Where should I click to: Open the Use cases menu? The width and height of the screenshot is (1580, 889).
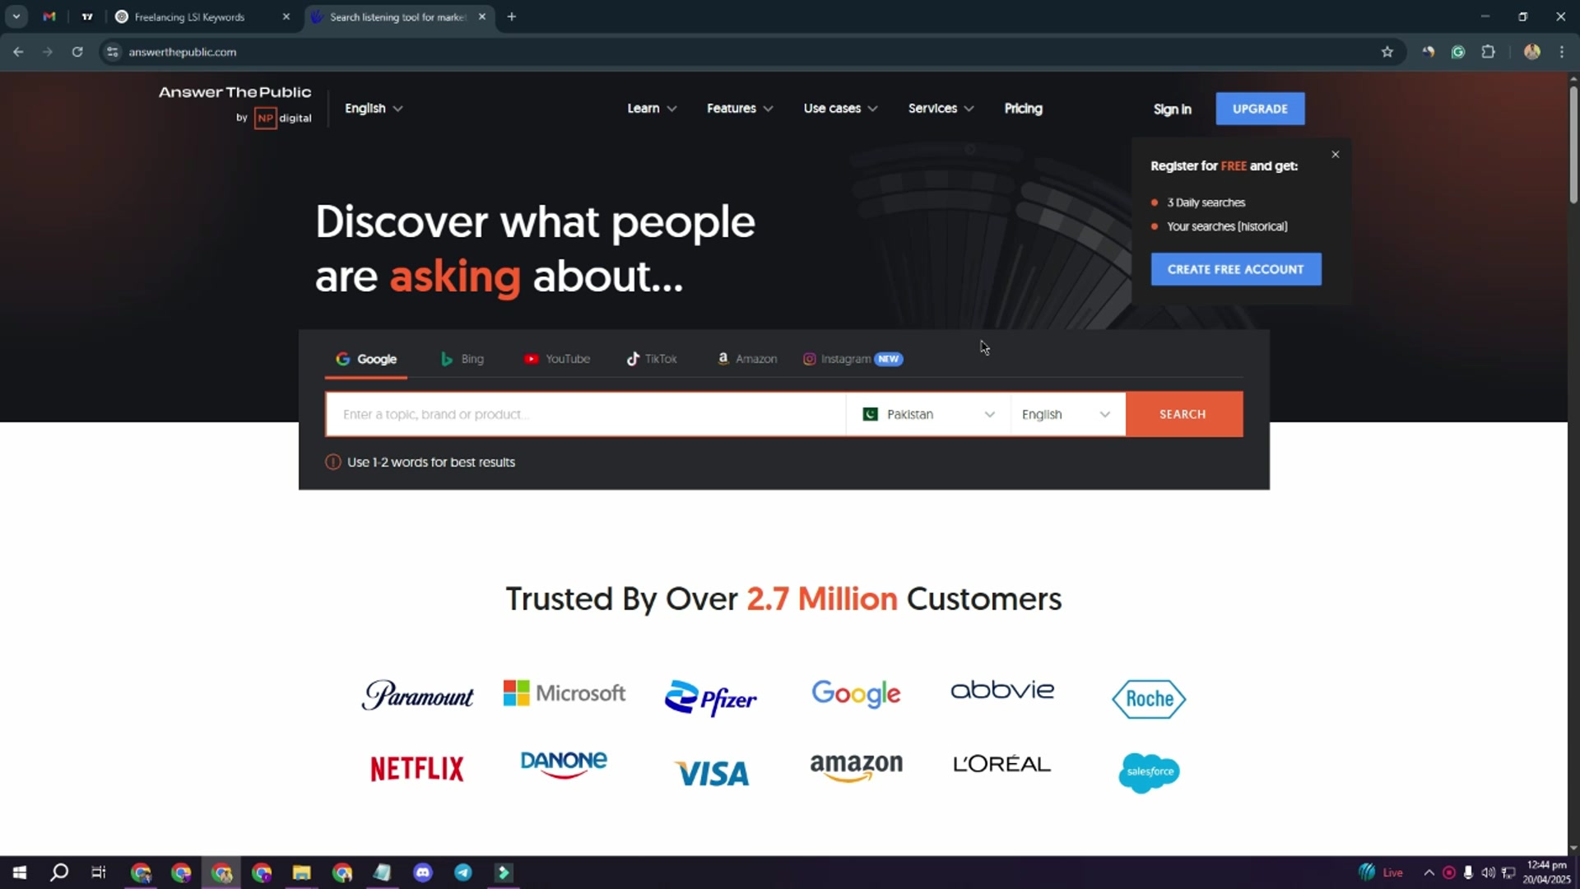pos(840,109)
